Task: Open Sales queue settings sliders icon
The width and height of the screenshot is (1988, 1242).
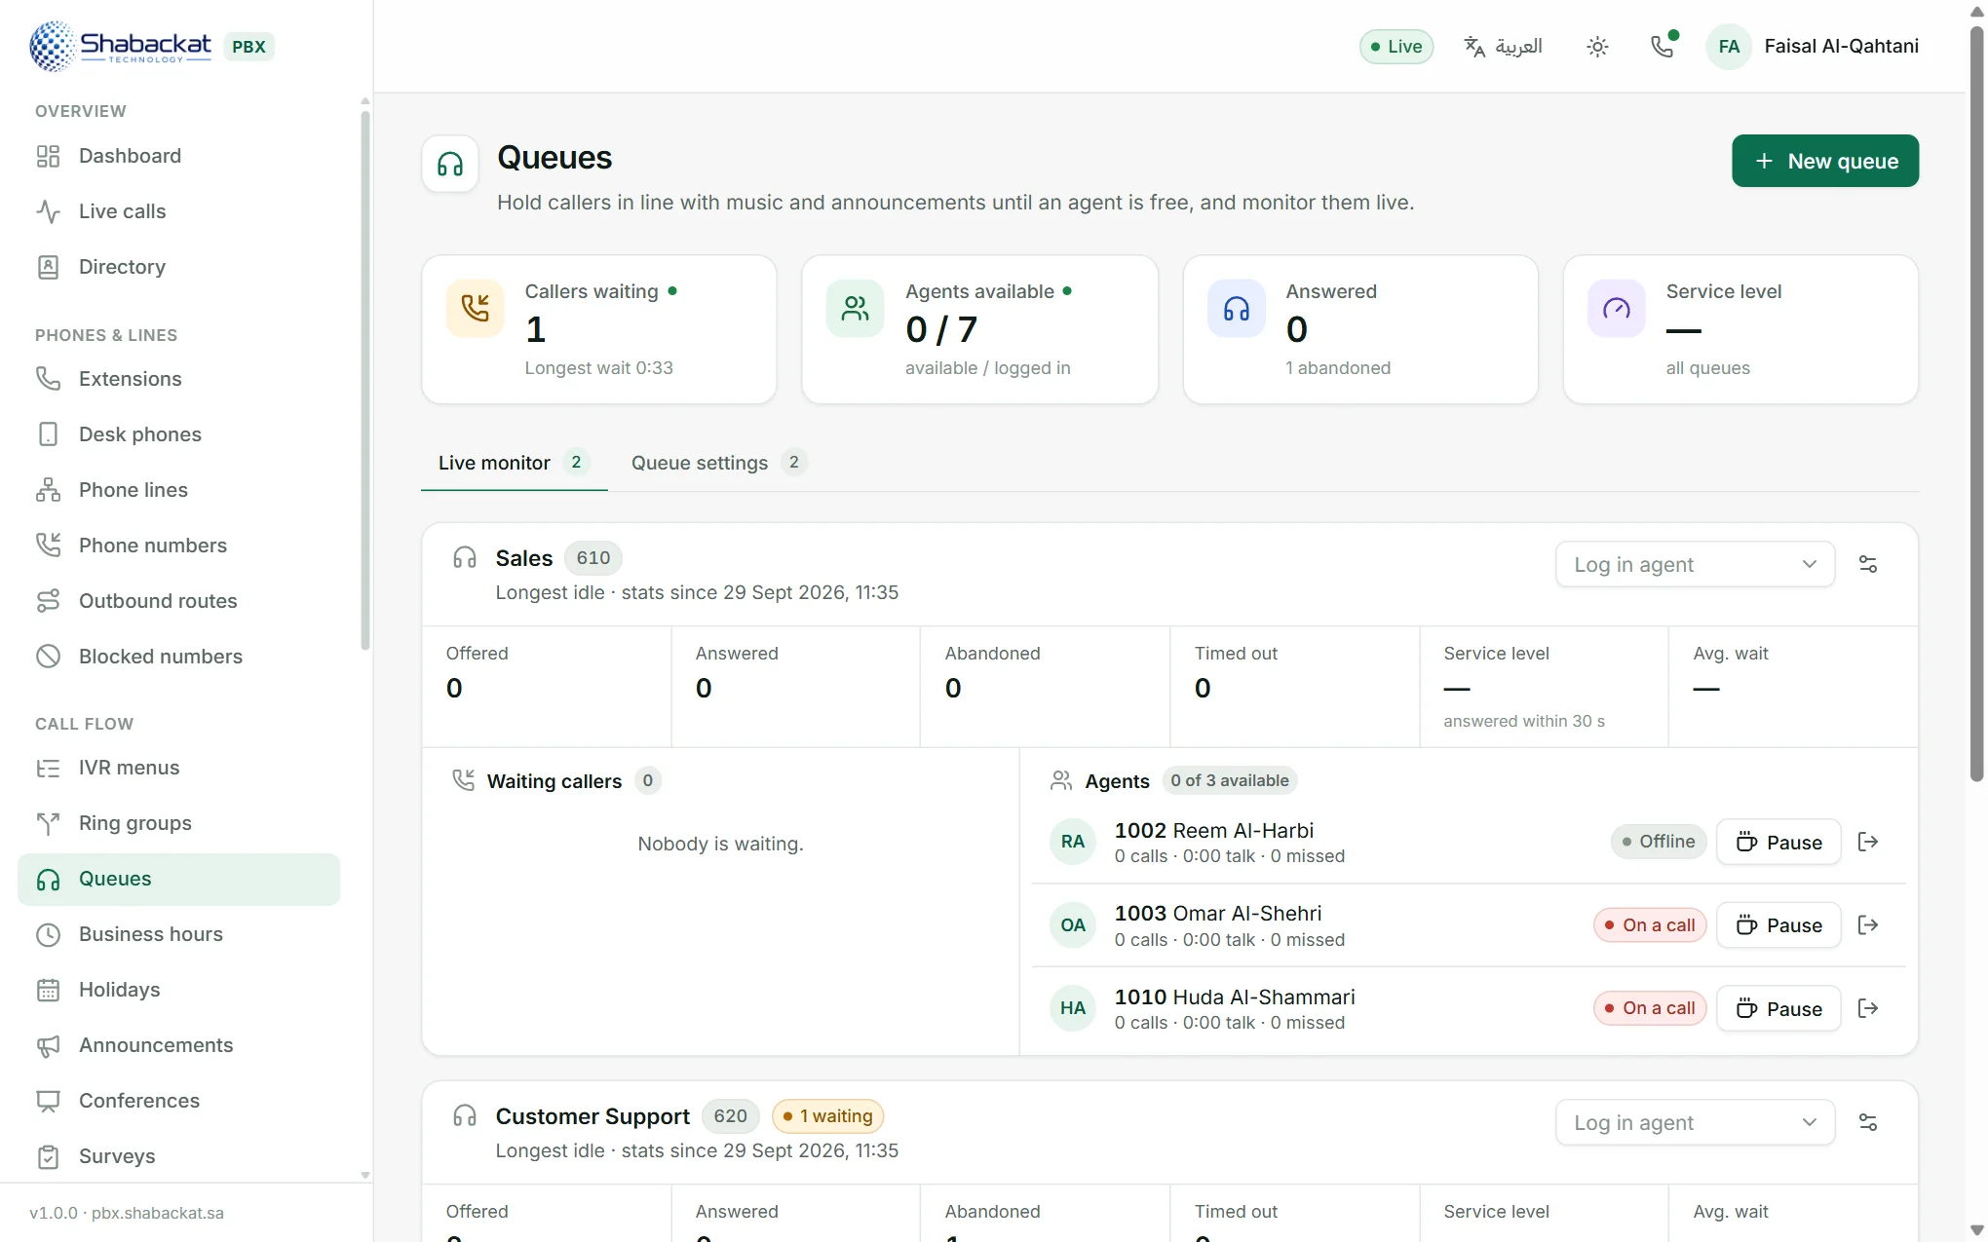Action: tap(1868, 565)
